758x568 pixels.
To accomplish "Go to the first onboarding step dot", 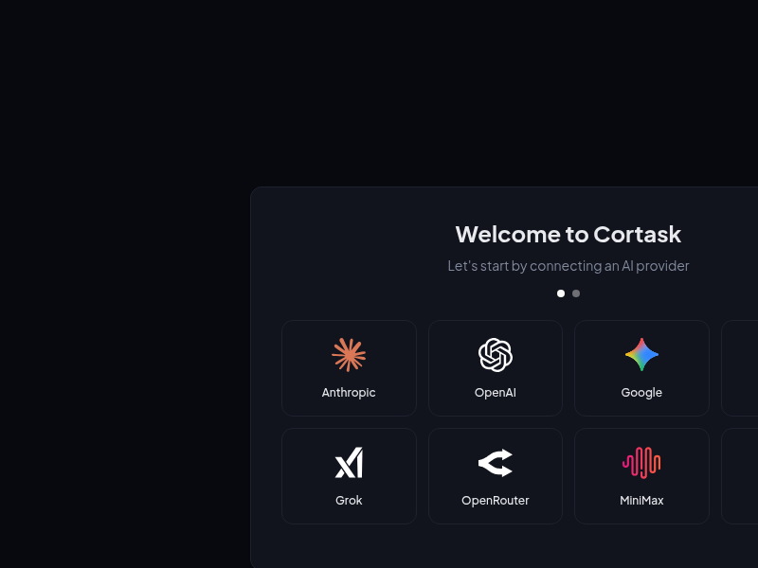I will (561, 293).
